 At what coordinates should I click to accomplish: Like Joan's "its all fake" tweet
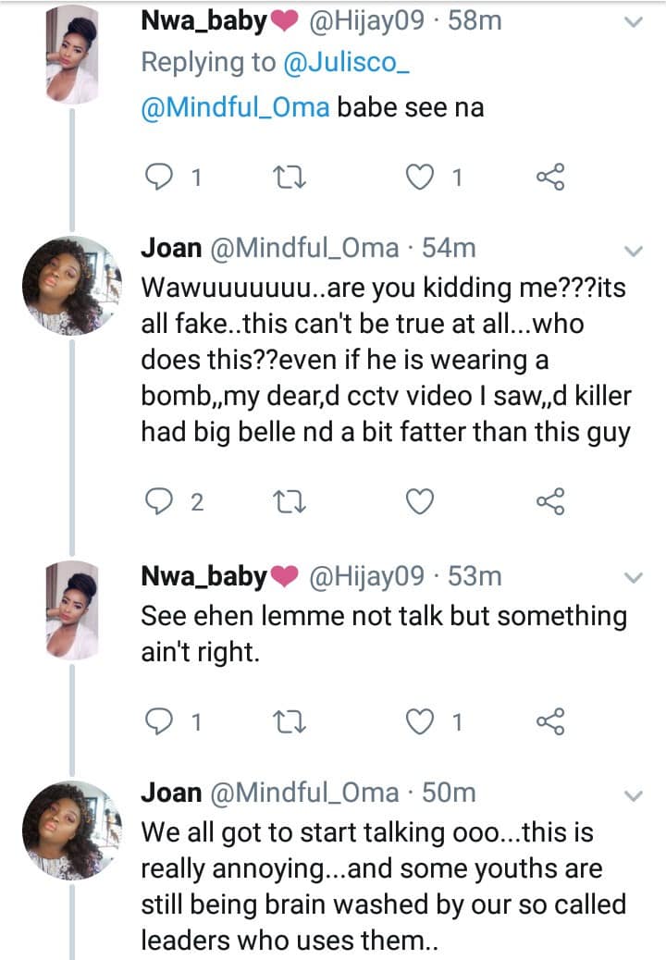click(421, 502)
